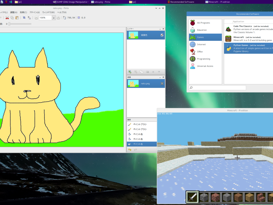Open the Raspberry Pi menu in the taskbar

pyautogui.click(x=6, y=2)
